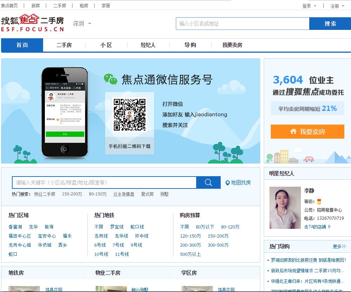
Task: Click the magnifier search icon button
Action: pyautogui.click(x=208, y=182)
